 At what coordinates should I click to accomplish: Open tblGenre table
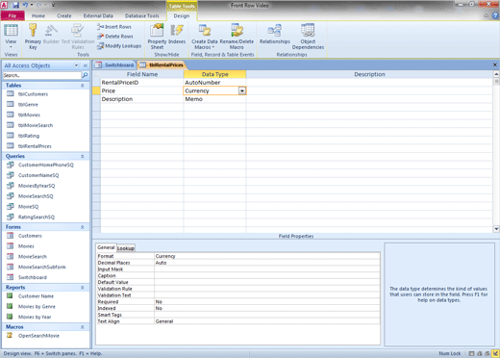click(x=28, y=105)
